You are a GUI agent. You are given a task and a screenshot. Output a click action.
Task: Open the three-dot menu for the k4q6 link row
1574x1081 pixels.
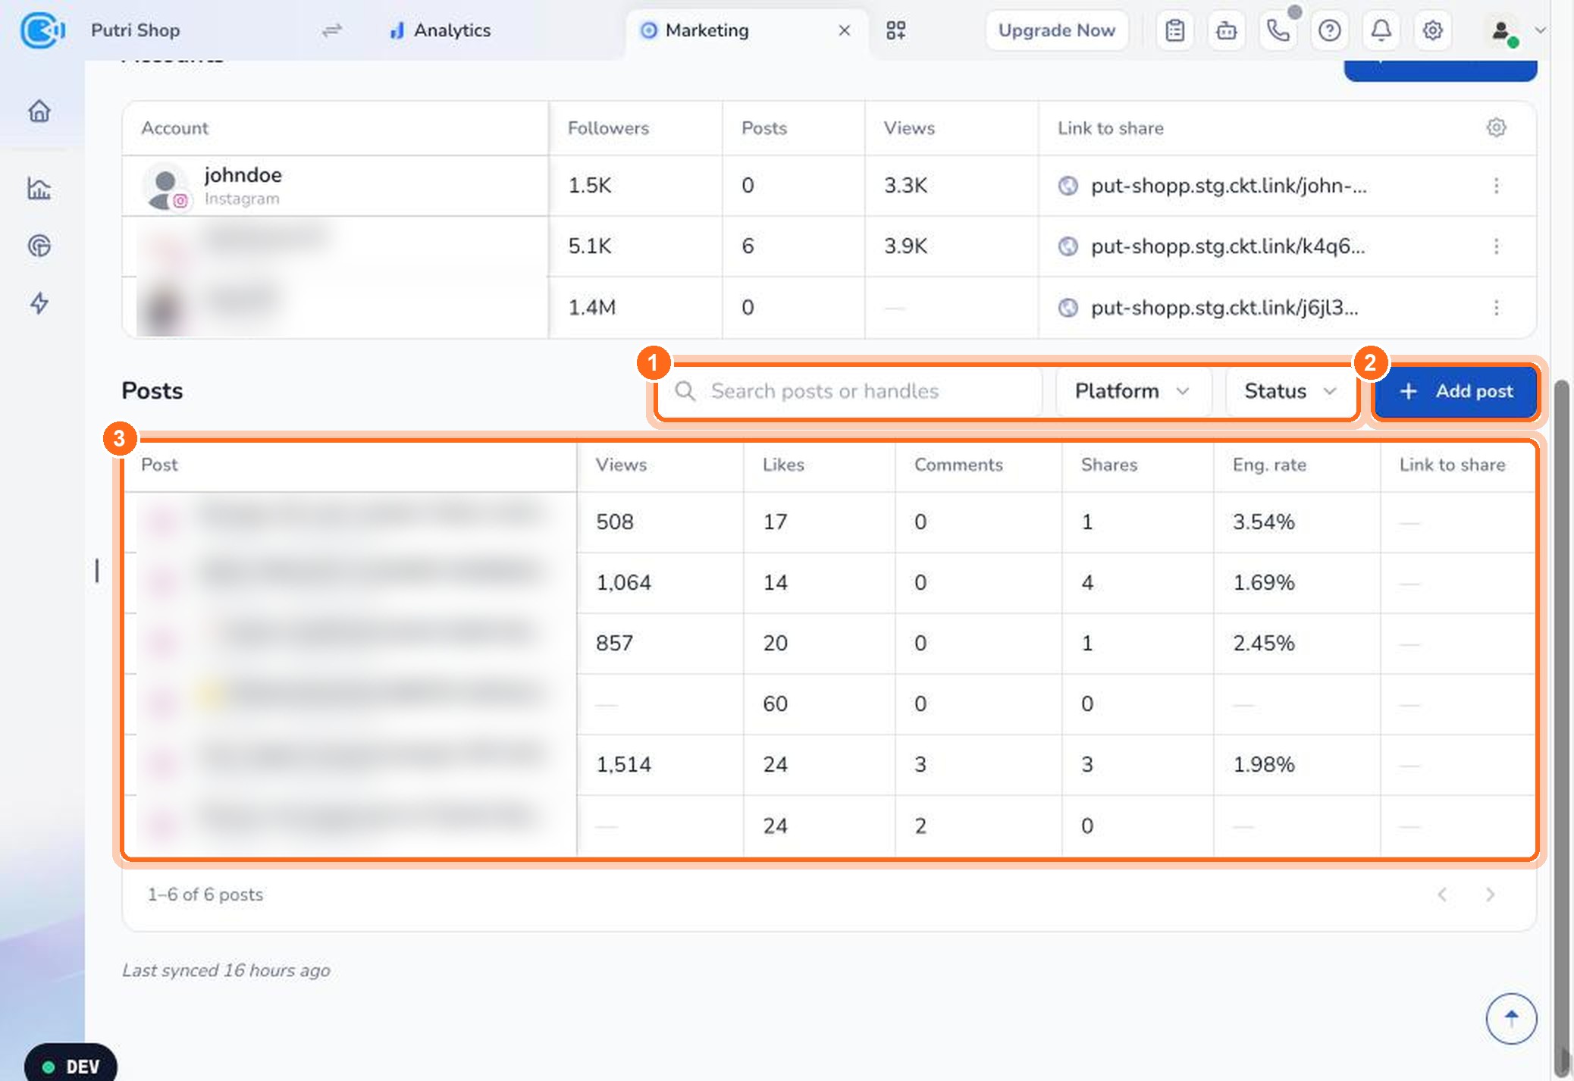click(x=1496, y=246)
